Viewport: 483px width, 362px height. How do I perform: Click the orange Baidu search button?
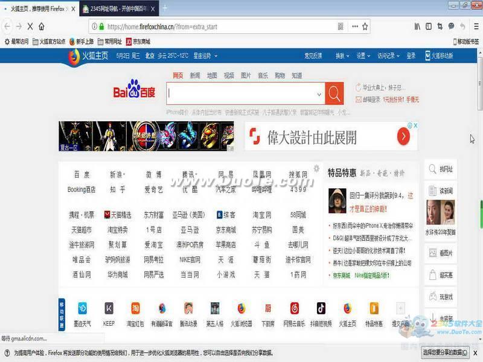pyautogui.click(x=334, y=94)
